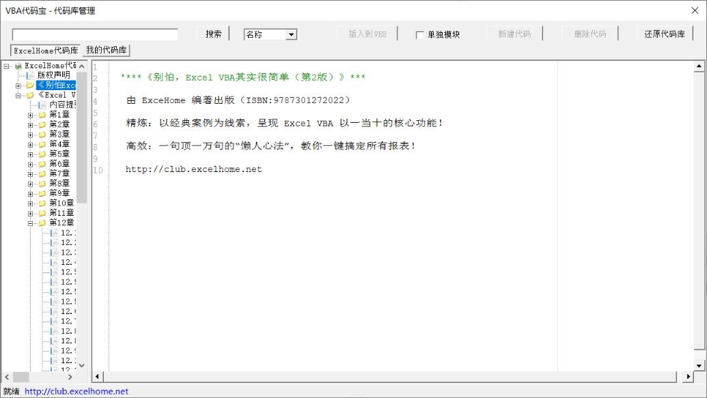Open the 名称 search-type dropdown
Viewport: 707px width, 398px height.
[x=291, y=34]
